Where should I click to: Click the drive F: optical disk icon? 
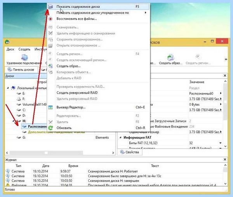19,99
